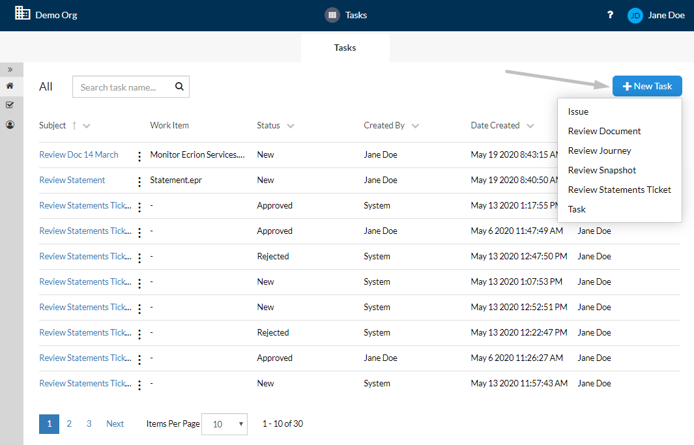Image resolution: width=694 pixels, height=445 pixels.
Task: Open Status column dropdown chevron
Action: pos(291,126)
